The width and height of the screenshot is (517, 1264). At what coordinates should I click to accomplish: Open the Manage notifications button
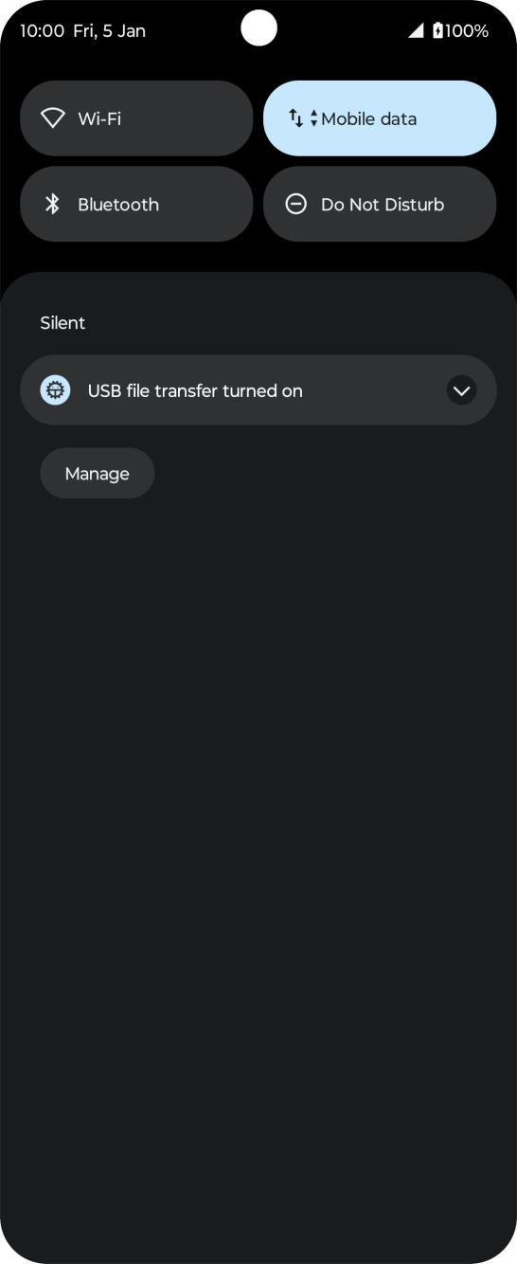click(x=98, y=474)
